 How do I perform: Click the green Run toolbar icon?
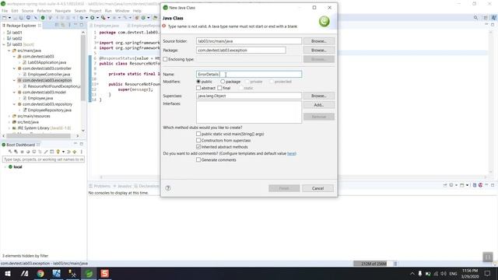(x=92, y=18)
